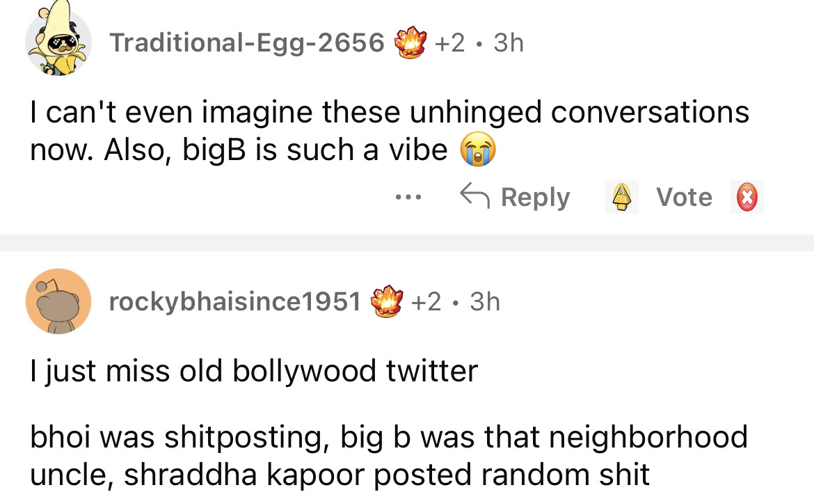Open the Traditional-Egg-2656 username profile link
The width and height of the screenshot is (814, 499).
click(247, 43)
